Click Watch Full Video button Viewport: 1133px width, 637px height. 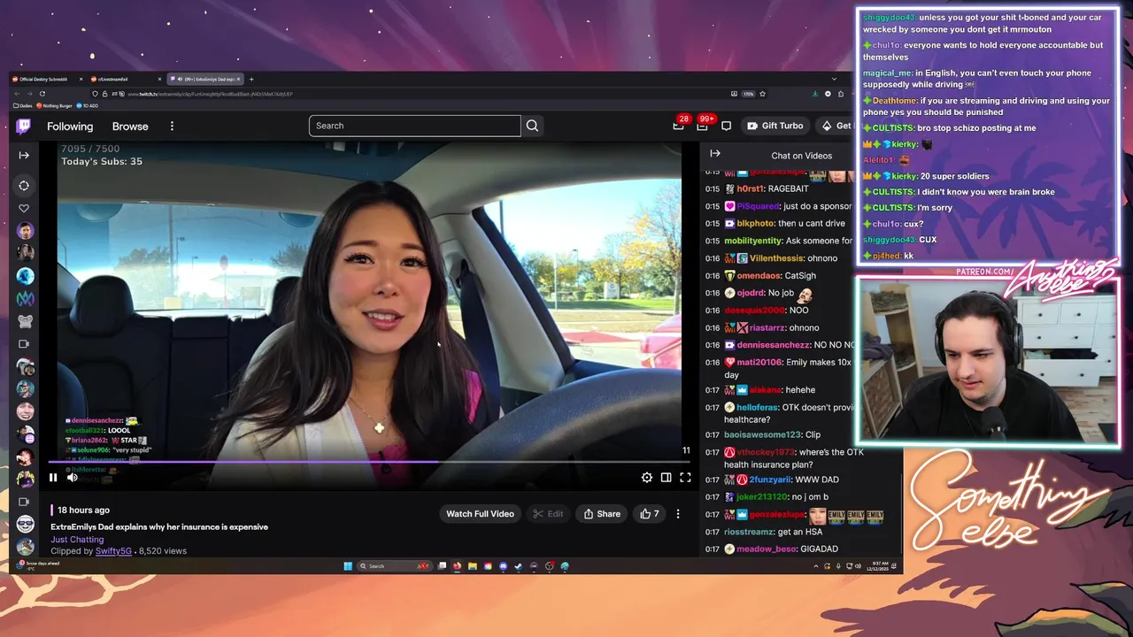click(480, 514)
